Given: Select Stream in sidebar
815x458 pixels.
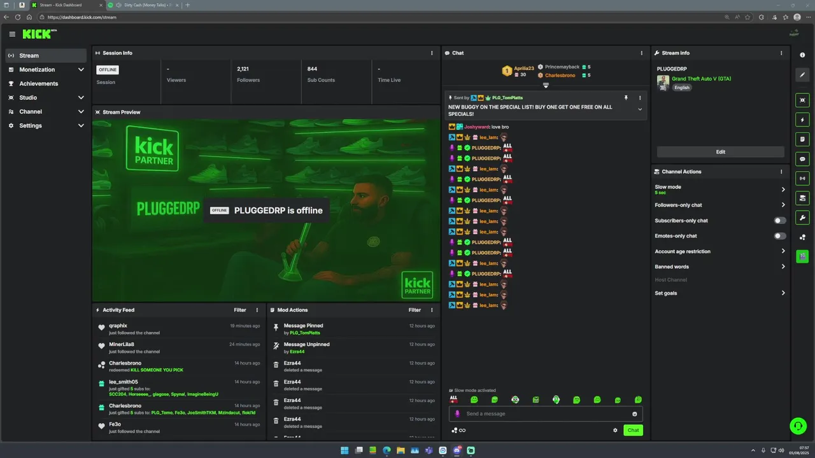Looking at the screenshot, I should click(x=46, y=55).
